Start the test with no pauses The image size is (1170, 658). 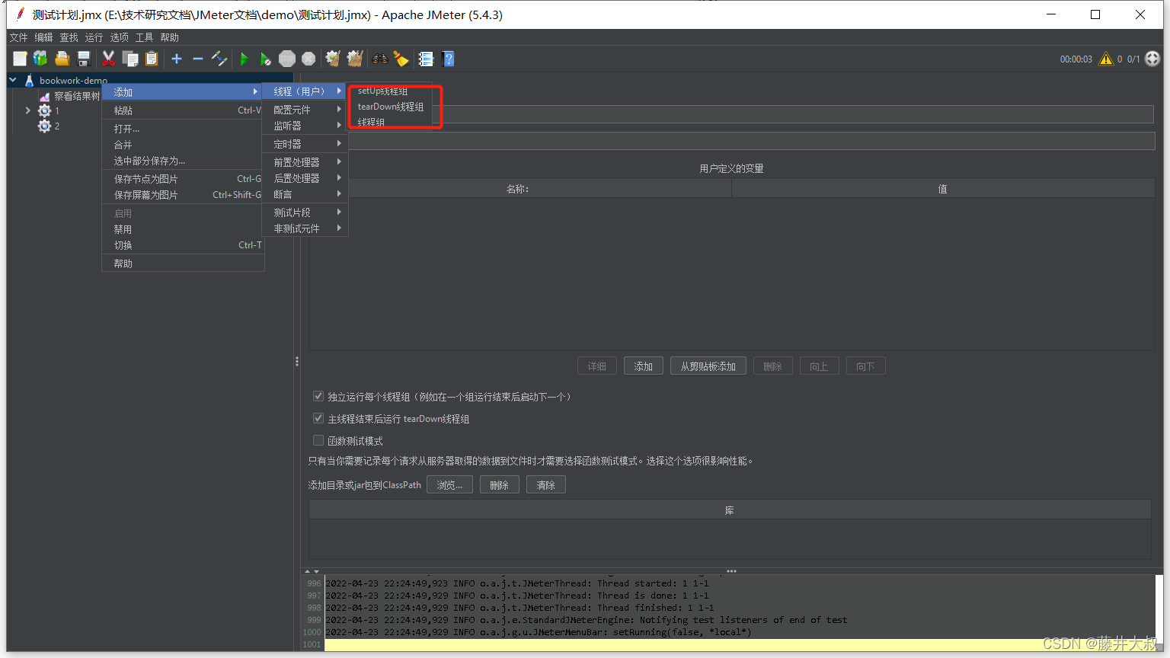265,59
